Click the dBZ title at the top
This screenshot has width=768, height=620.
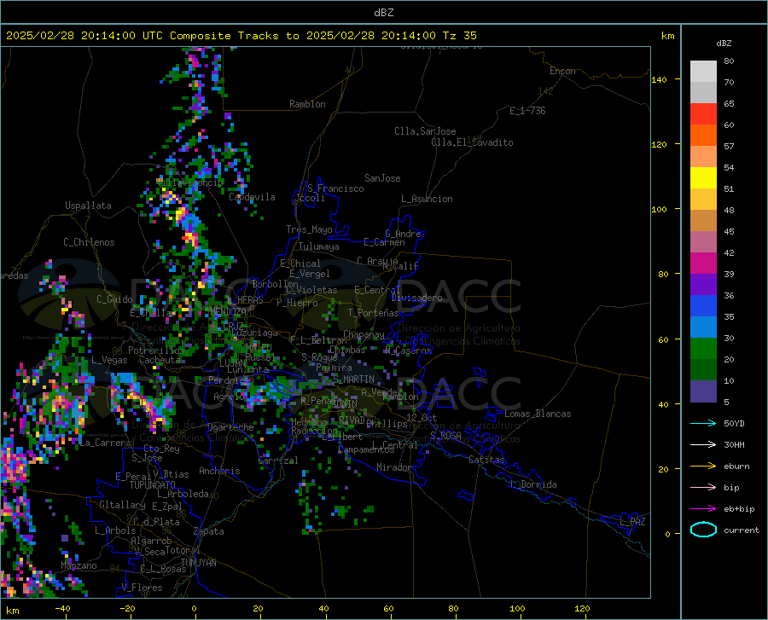383,13
